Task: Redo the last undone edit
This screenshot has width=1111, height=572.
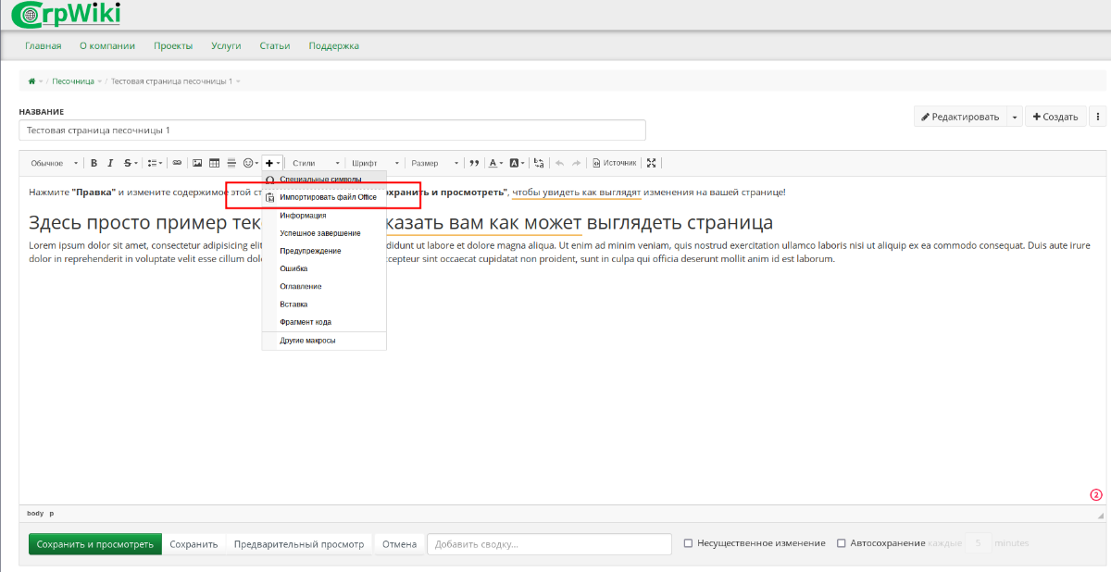Action: pos(576,163)
